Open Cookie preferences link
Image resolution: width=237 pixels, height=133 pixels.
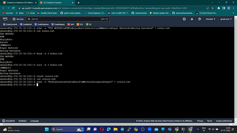[x=224, y=121]
